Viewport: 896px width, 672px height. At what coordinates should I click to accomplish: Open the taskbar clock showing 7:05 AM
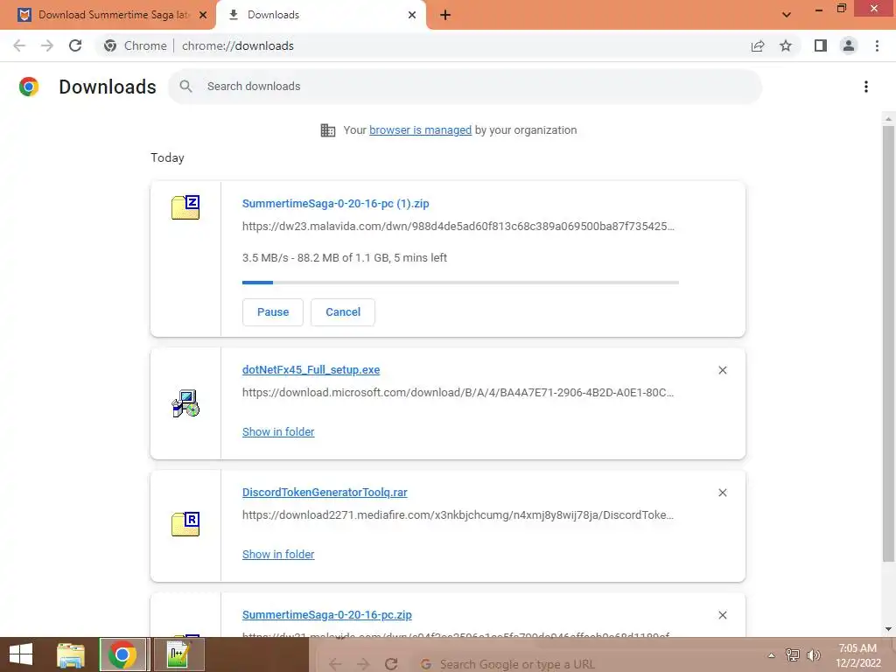click(x=857, y=655)
